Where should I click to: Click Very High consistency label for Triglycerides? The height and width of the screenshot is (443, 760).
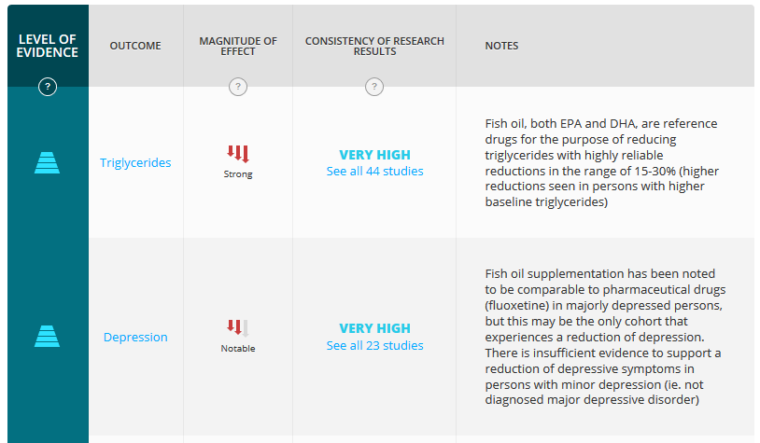click(x=374, y=155)
